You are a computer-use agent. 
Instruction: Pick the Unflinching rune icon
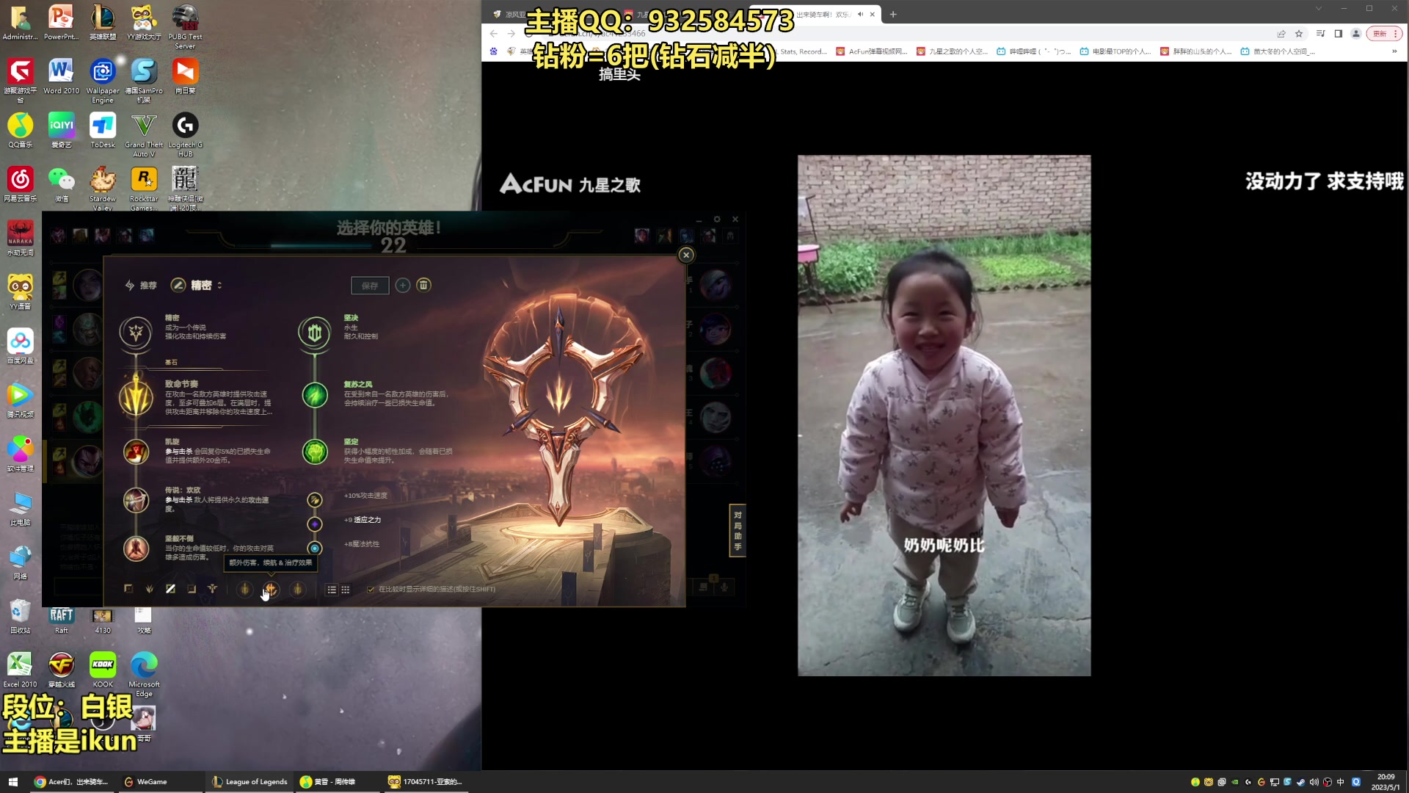(x=315, y=452)
